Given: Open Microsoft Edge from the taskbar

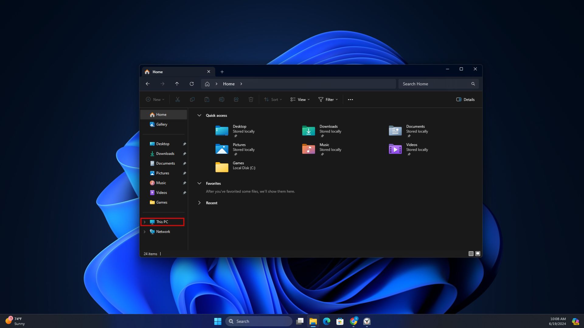Looking at the screenshot, I should coord(326,321).
